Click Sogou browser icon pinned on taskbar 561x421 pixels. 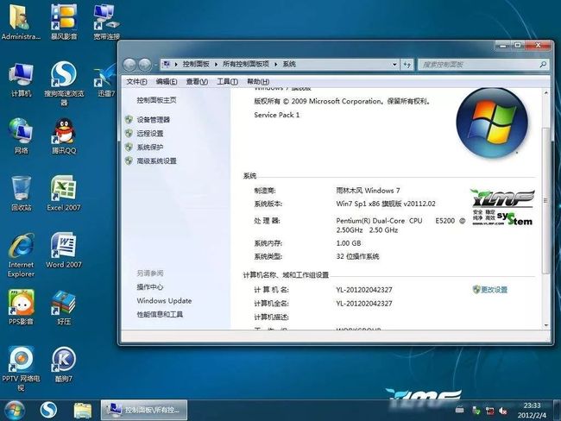[48, 411]
